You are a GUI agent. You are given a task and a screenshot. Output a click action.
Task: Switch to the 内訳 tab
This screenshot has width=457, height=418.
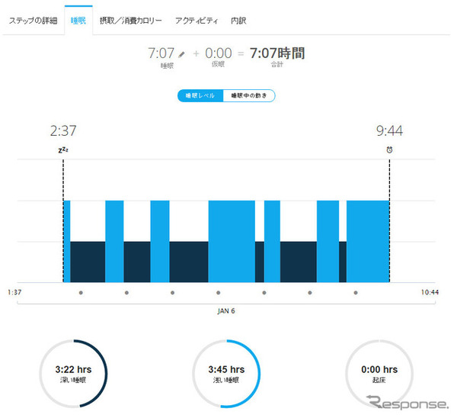coord(238,21)
